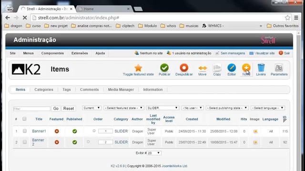Click the Editar pencil icon
This screenshot has width=305, height=171.
click(x=232, y=67)
